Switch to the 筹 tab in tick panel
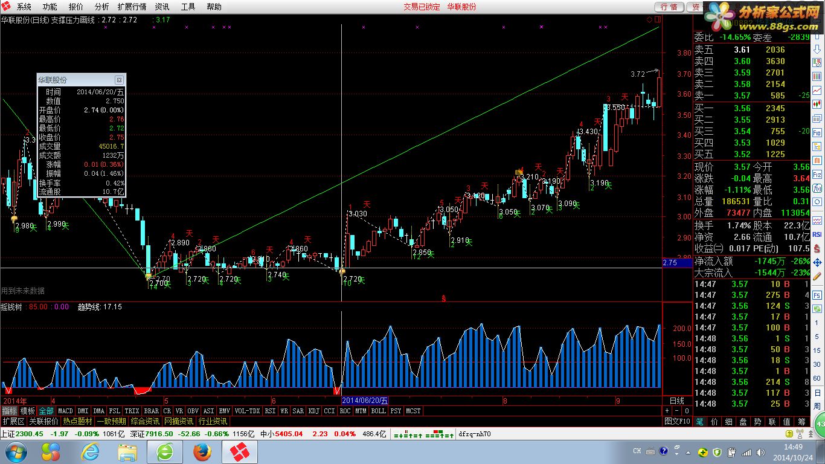The image size is (825, 464). (801, 421)
